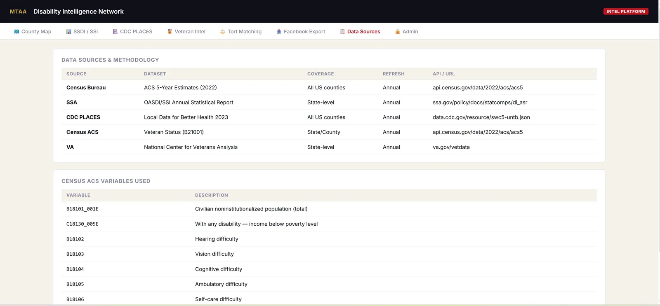Click the DESCRIPTION column header
Screen dimensions: 660x306
click(x=212, y=195)
